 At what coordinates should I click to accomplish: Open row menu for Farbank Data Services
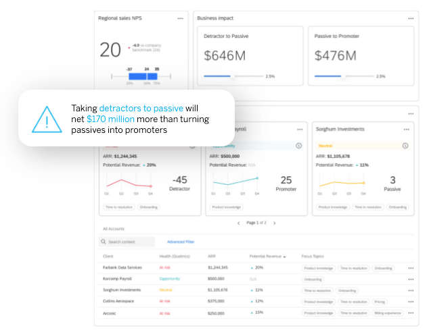click(x=411, y=268)
